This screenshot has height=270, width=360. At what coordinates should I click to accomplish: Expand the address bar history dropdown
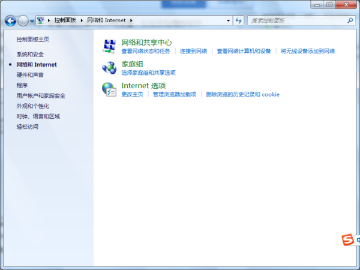click(228, 20)
